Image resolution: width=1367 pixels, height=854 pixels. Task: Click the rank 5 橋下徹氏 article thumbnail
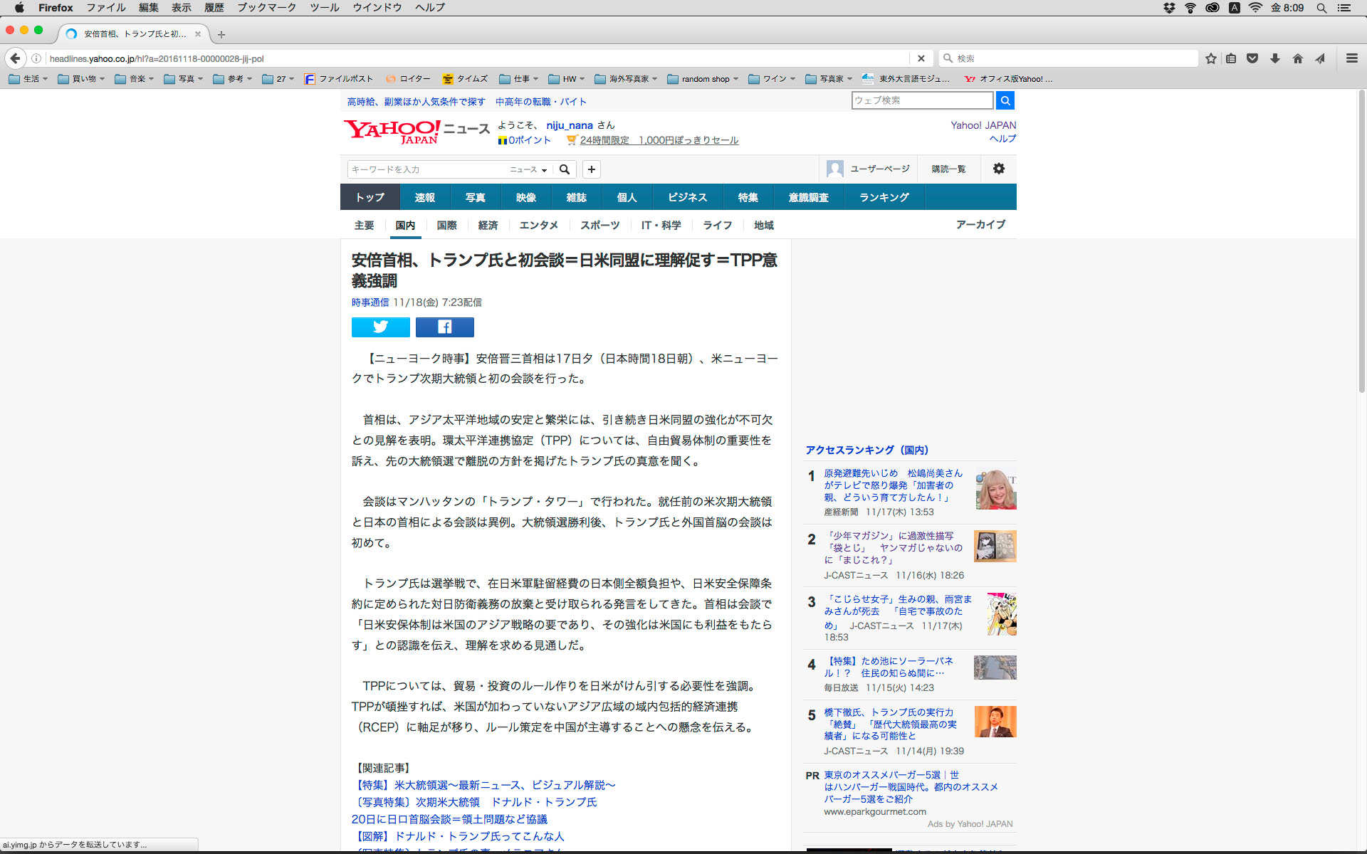pyautogui.click(x=995, y=722)
